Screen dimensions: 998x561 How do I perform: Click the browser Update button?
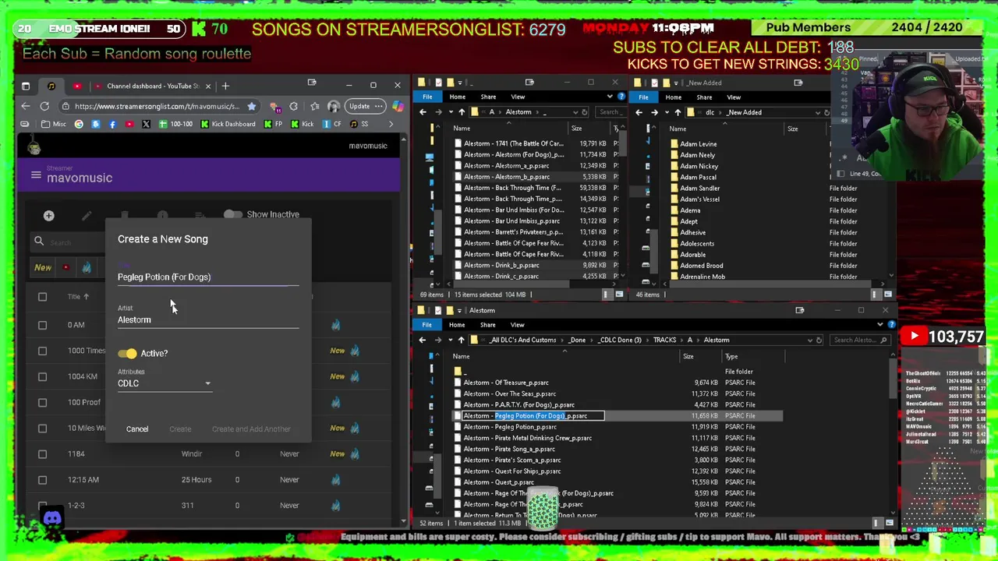tap(364, 106)
